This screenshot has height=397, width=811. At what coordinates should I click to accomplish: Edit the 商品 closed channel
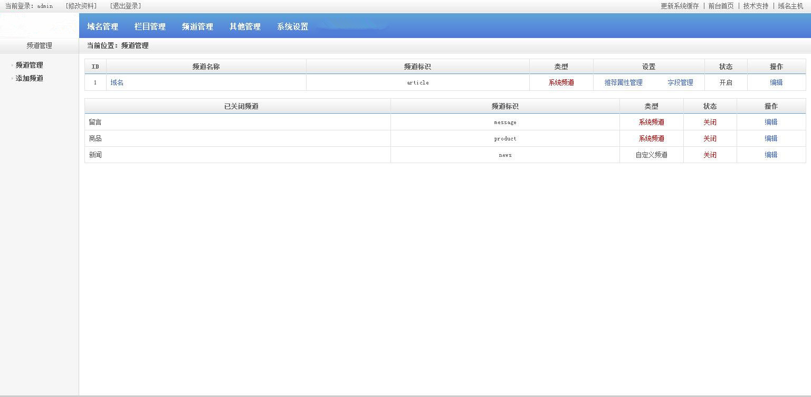pos(771,138)
